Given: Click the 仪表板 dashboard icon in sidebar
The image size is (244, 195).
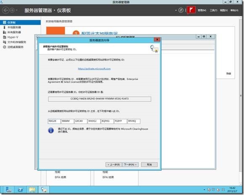Looking at the screenshot, I should [5, 23].
